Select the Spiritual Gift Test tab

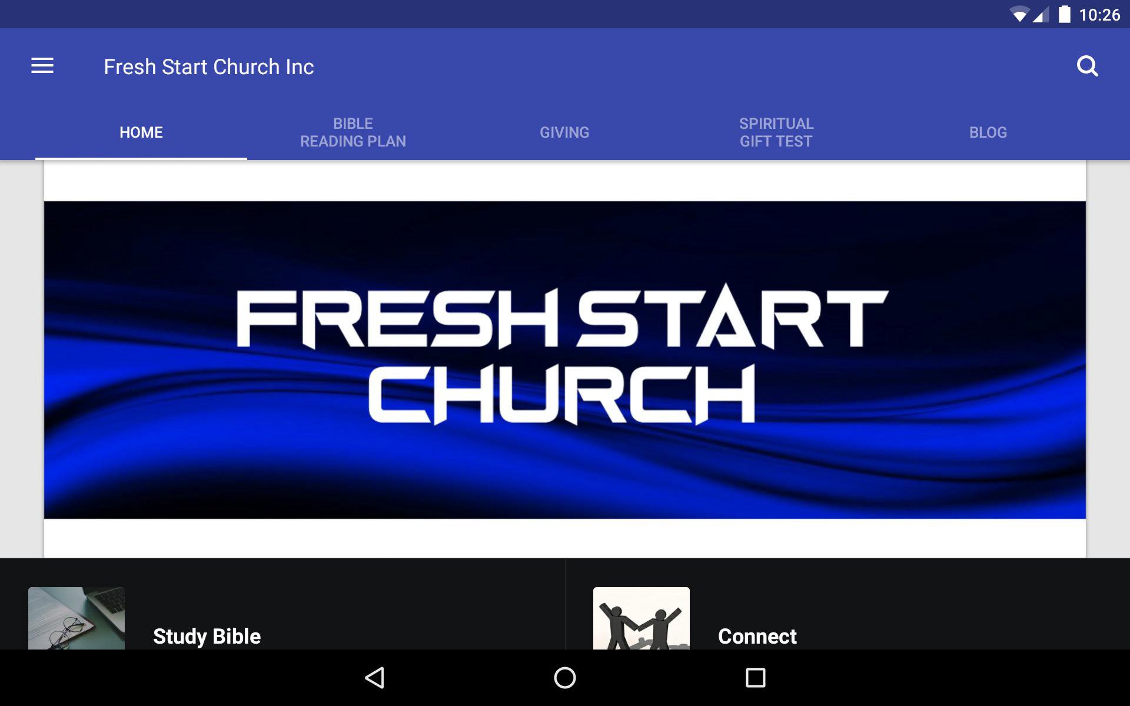pyautogui.click(x=776, y=132)
